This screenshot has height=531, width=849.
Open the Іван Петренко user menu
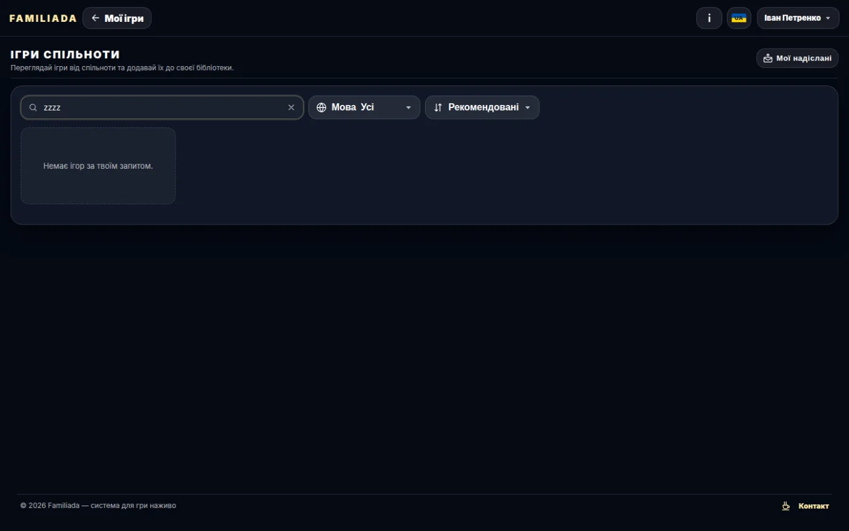pyautogui.click(x=797, y=18)
